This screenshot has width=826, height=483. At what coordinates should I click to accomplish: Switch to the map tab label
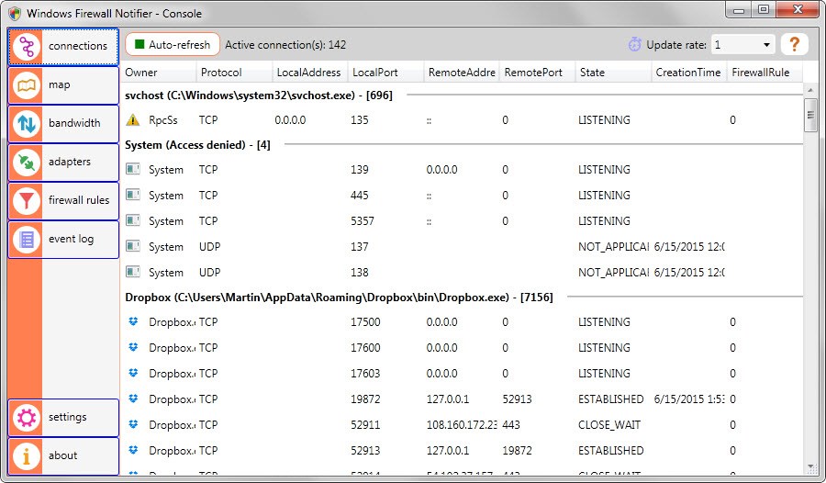point(59,84)
